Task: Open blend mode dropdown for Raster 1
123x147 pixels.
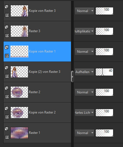Action: tap(84, 133)
